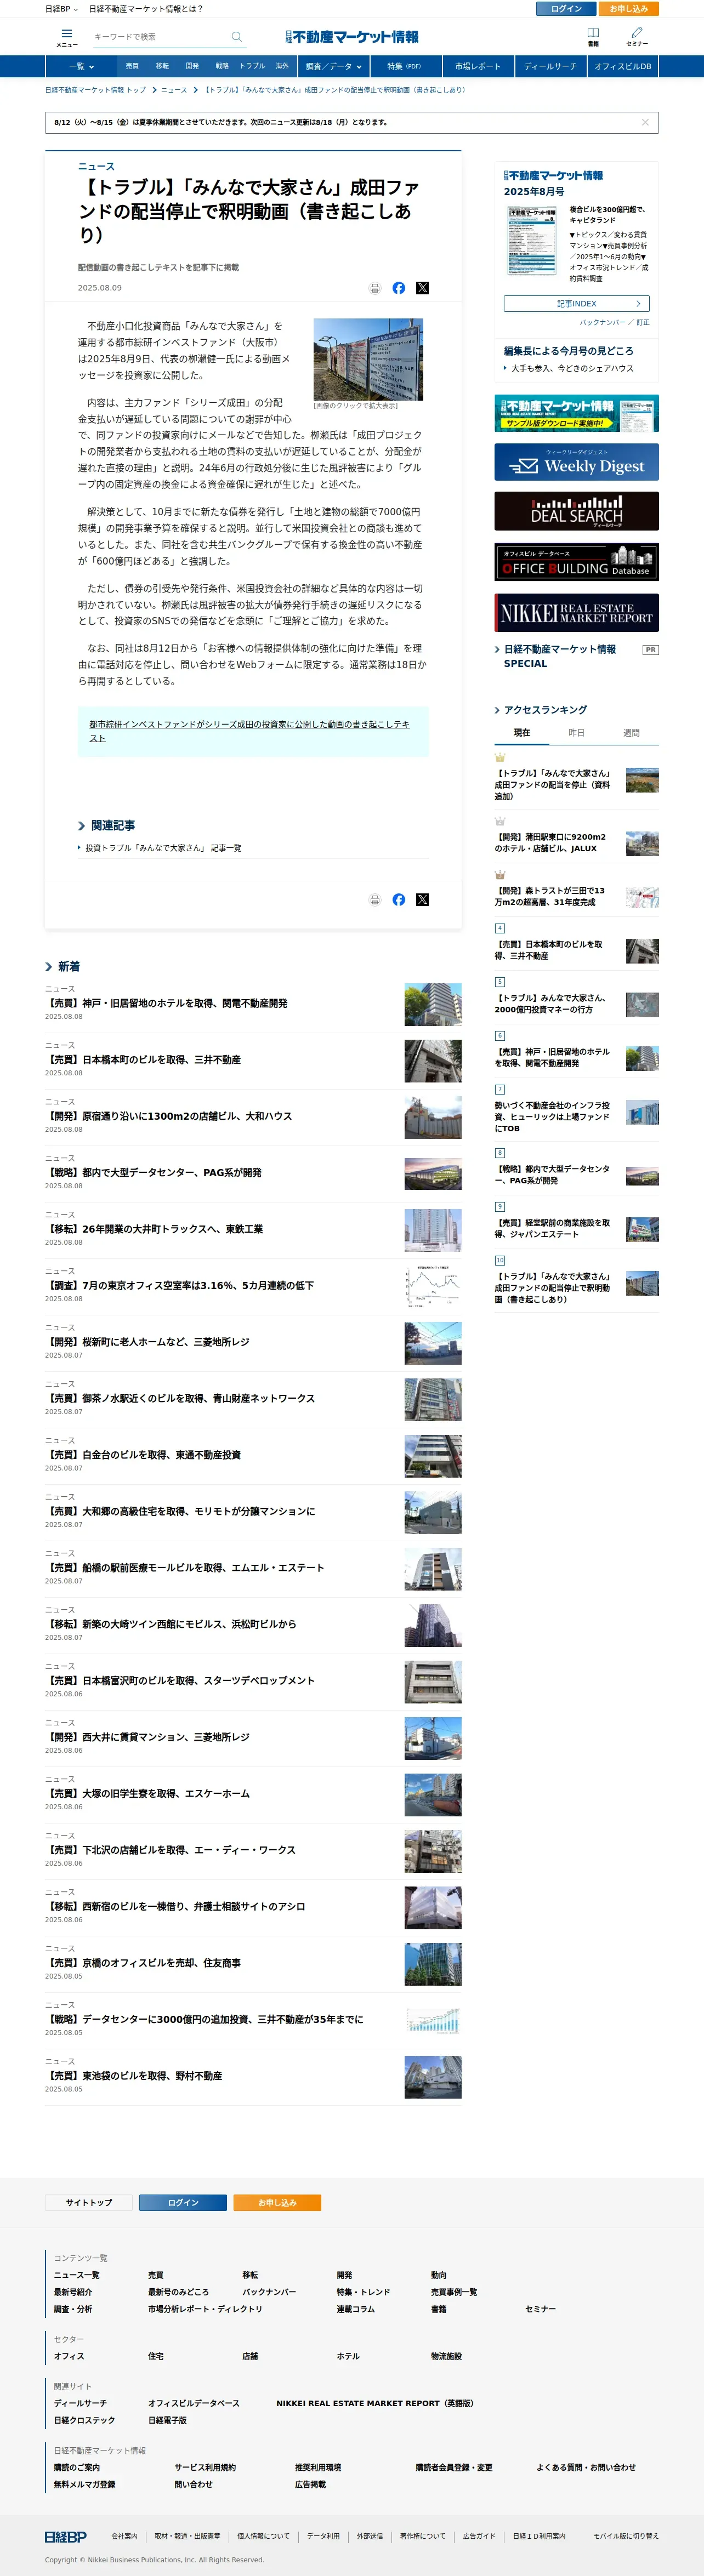Image resolution: width=704 pixels, height=2576 pixels.
Task: Open 日経不動産マーケット情報 SPECIAL link
Action: pyautogui.click(x=560, y=656)
